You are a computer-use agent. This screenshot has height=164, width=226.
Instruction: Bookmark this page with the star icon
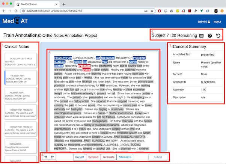click(143, 11)
